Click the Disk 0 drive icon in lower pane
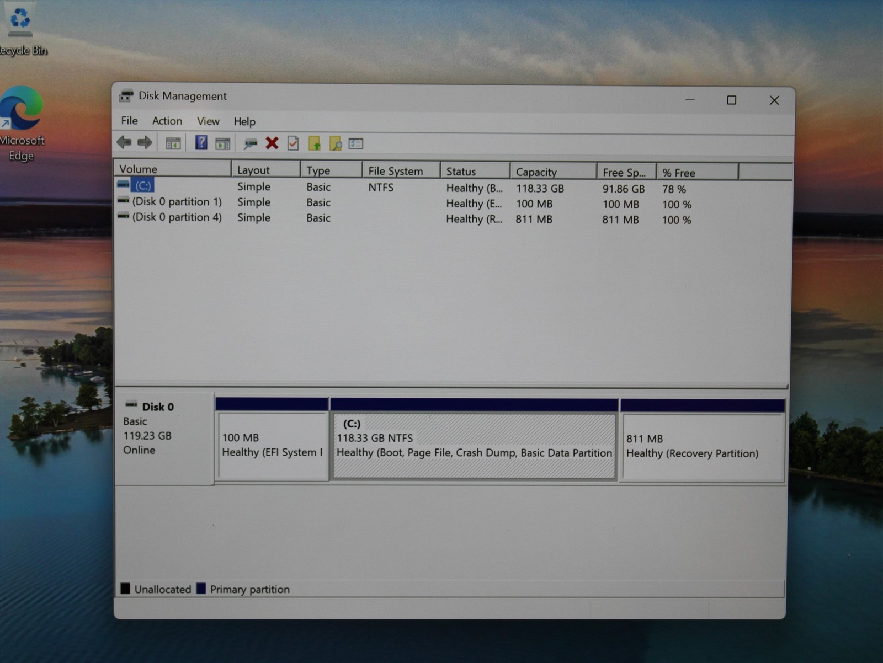883x663 pixels. coord(131,405)
